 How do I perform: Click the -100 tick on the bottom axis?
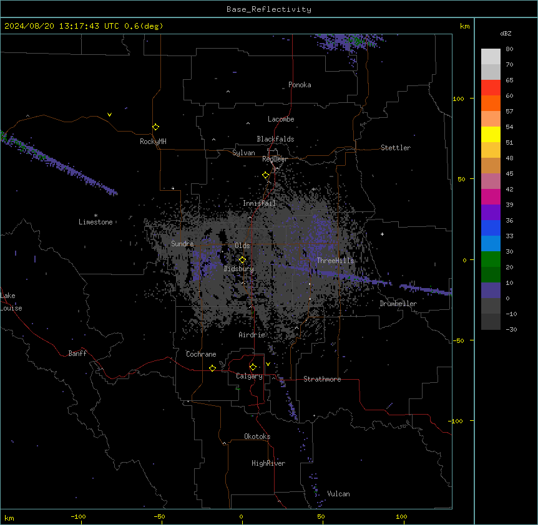tap(78, 517)
